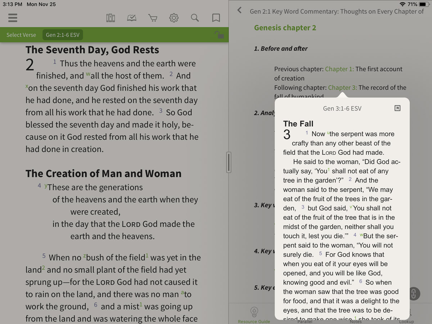Tap footnote 1 after 'You' in popup
This screenshot has height=324, width=432.
click(329, 170)
